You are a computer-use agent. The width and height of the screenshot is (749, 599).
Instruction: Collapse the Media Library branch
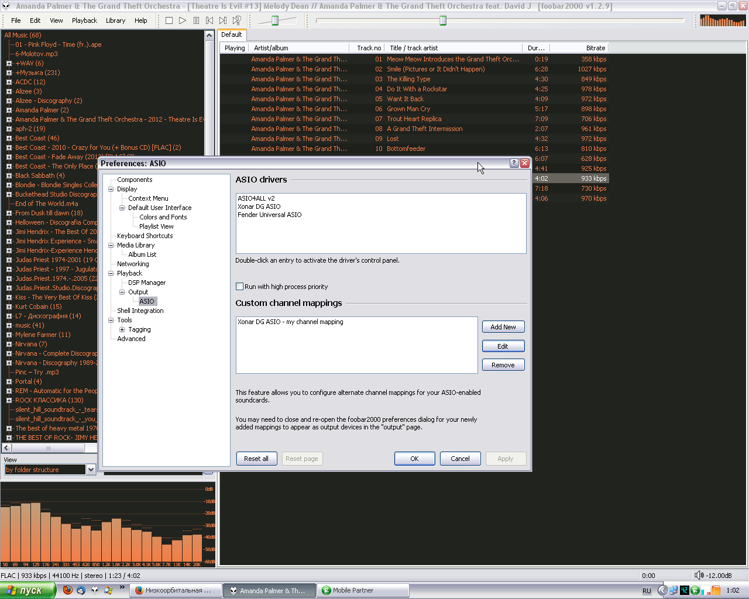[111, 245]
